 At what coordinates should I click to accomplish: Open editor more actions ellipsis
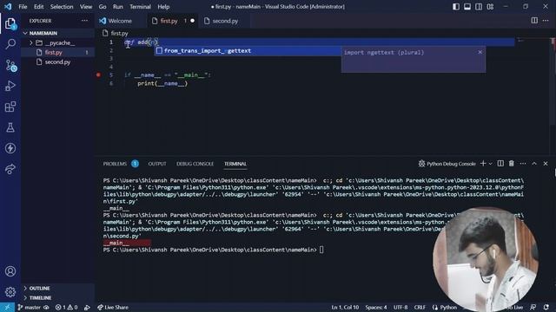click(546, 21)
